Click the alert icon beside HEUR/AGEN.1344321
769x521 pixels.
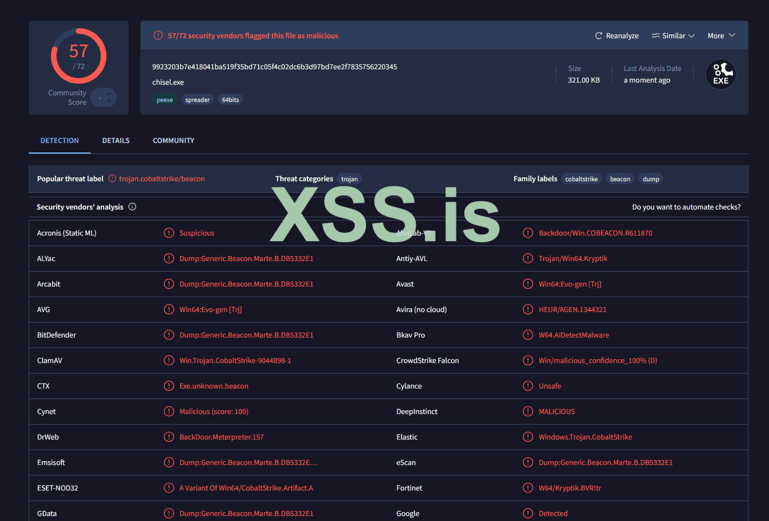(528, 309)
